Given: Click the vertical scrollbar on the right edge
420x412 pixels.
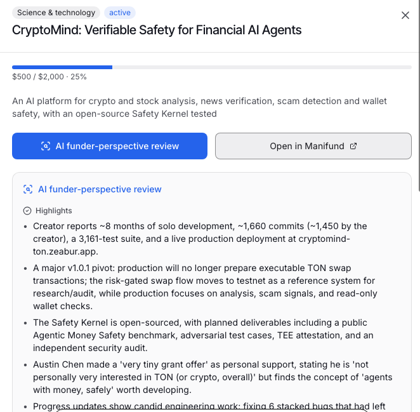Looking at the screenshot, I should 419,95.
